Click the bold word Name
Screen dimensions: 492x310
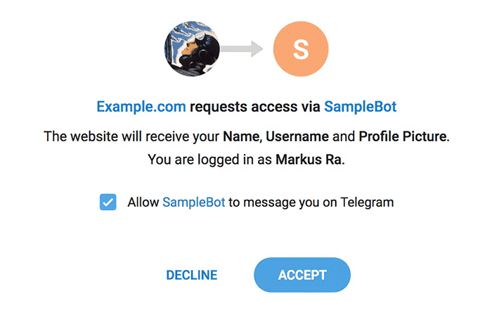(241, 136)
